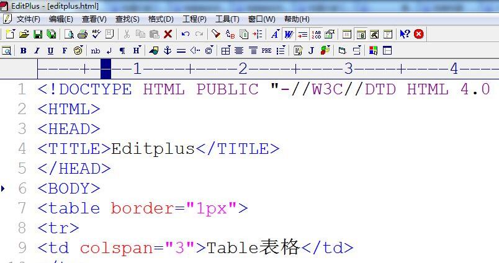Toggle the auto indent button

pyautogui.click(x=303, y=34)
